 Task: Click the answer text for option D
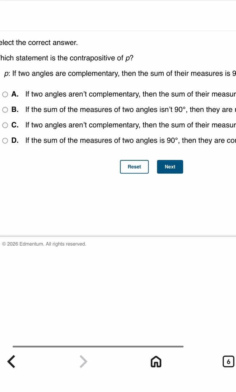120,140
